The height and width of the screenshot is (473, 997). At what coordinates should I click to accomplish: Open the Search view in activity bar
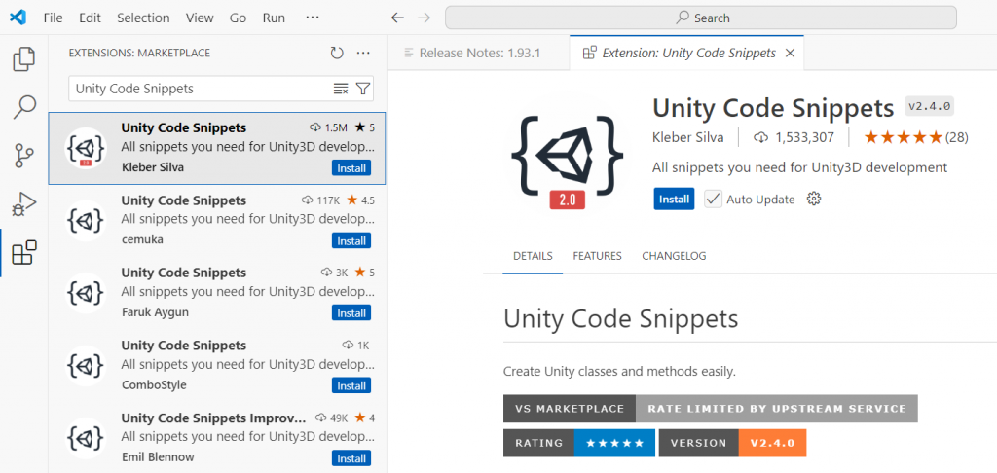click(x=24, y=107)
